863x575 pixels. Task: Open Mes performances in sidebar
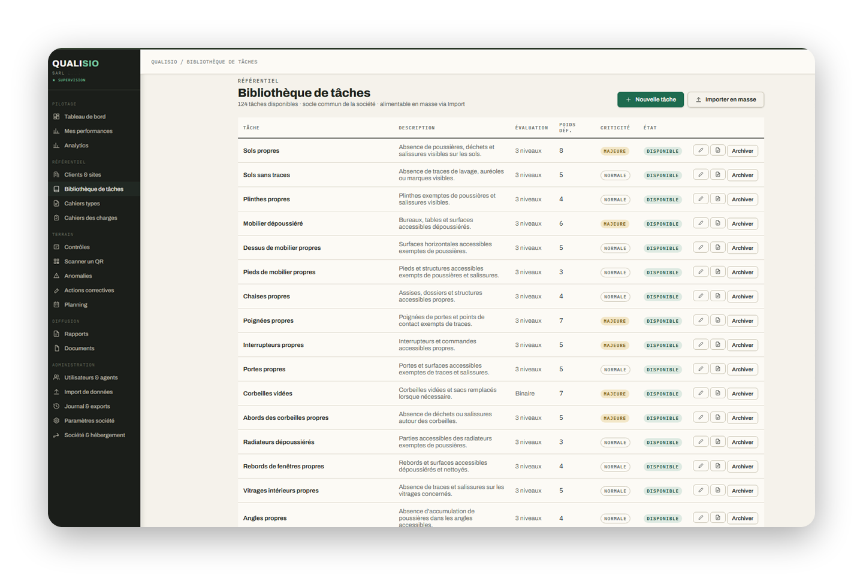[88, 131]
